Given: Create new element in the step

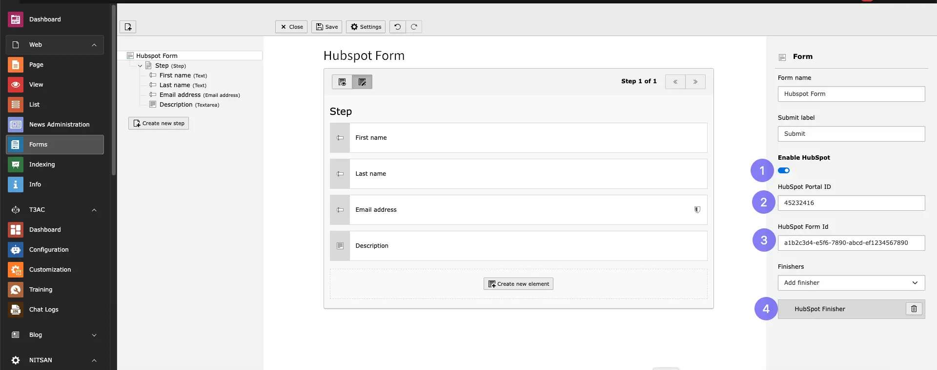Looking at the screenshot, I should pyautogui.click(x=518, y=284).
